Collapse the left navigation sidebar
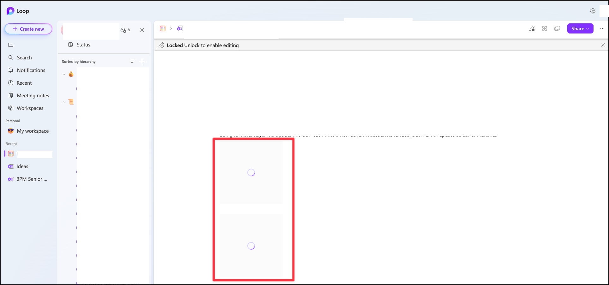The image size is (609, 285). pos(11,45)
